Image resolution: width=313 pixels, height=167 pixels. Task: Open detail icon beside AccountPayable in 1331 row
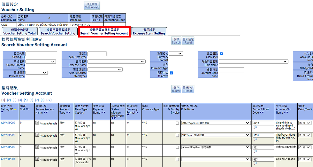[x=37, y=135]
